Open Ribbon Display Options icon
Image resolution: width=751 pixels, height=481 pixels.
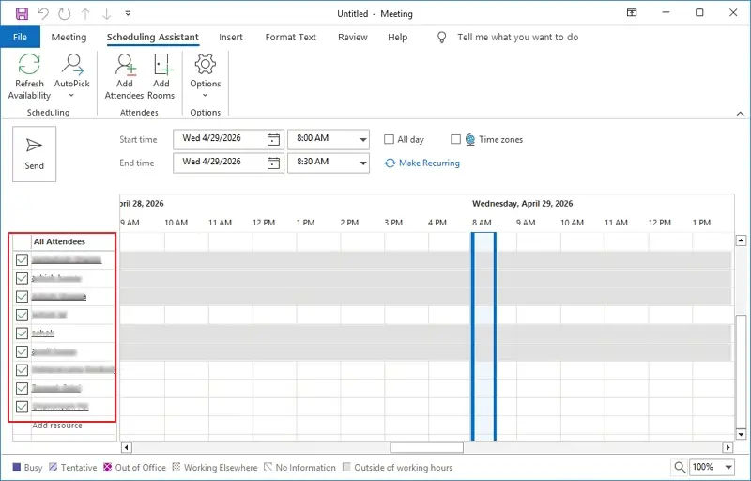click(x=632, y=13)
